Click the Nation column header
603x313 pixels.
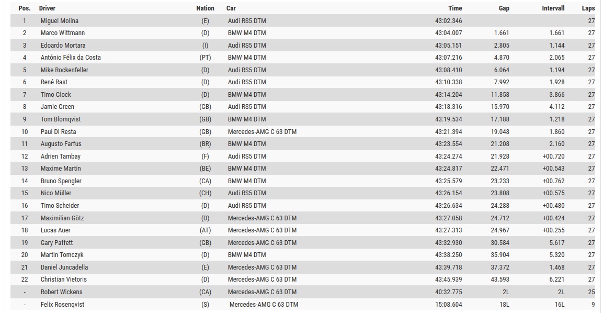205,8
